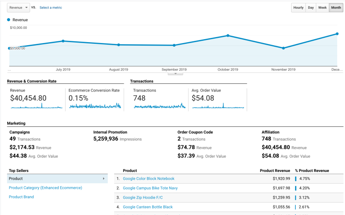Viewport: 345px width, 215px height.
Task: Open Google Color Block Notebook product
Action: tap(148, 178)
